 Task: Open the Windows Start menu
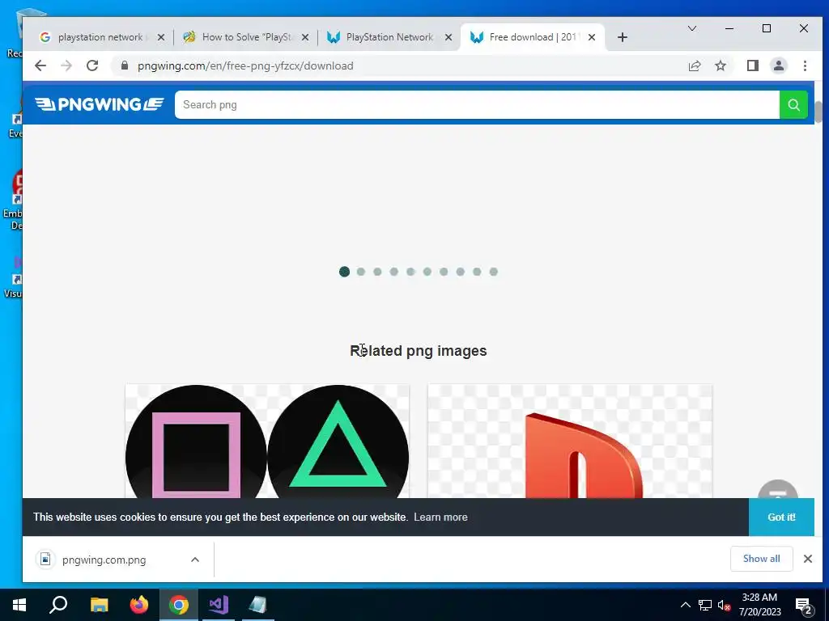point(19,605)
